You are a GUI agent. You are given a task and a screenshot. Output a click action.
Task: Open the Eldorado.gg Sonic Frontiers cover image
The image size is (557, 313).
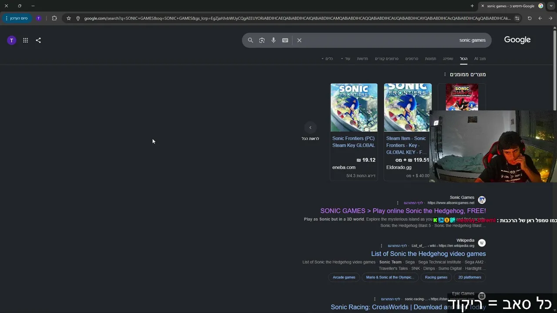408,107
